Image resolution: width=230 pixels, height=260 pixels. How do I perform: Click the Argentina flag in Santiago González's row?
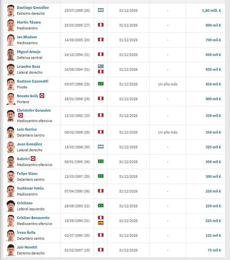point(101,10)
